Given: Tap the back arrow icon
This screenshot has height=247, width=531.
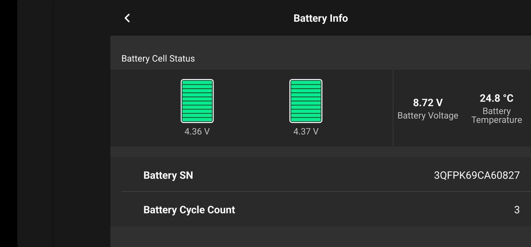Looking at the screenshot, I should click(127, 18).
